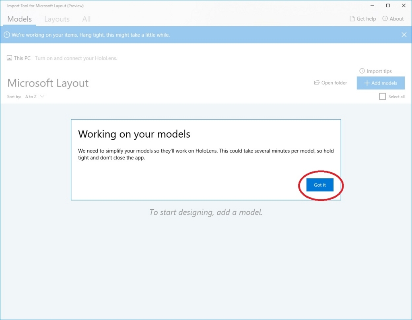Click the About info icon

click(385, 19)
